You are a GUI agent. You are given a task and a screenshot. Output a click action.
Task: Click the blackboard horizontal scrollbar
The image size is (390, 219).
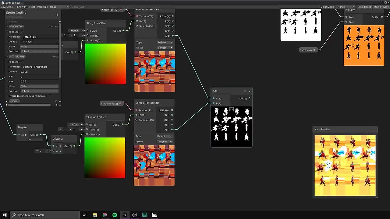(x=30, y=105)
